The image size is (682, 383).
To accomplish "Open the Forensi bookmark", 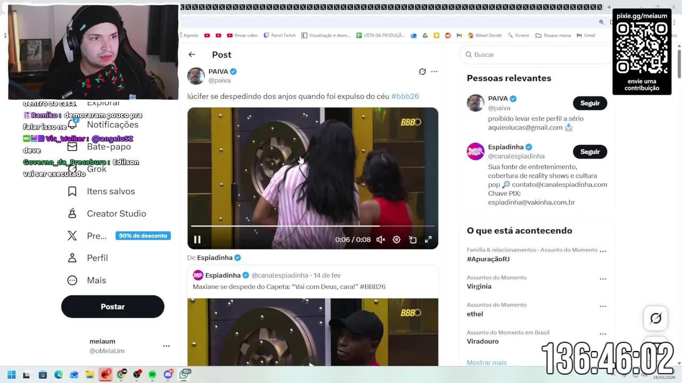I will click(x=518, y=36).
